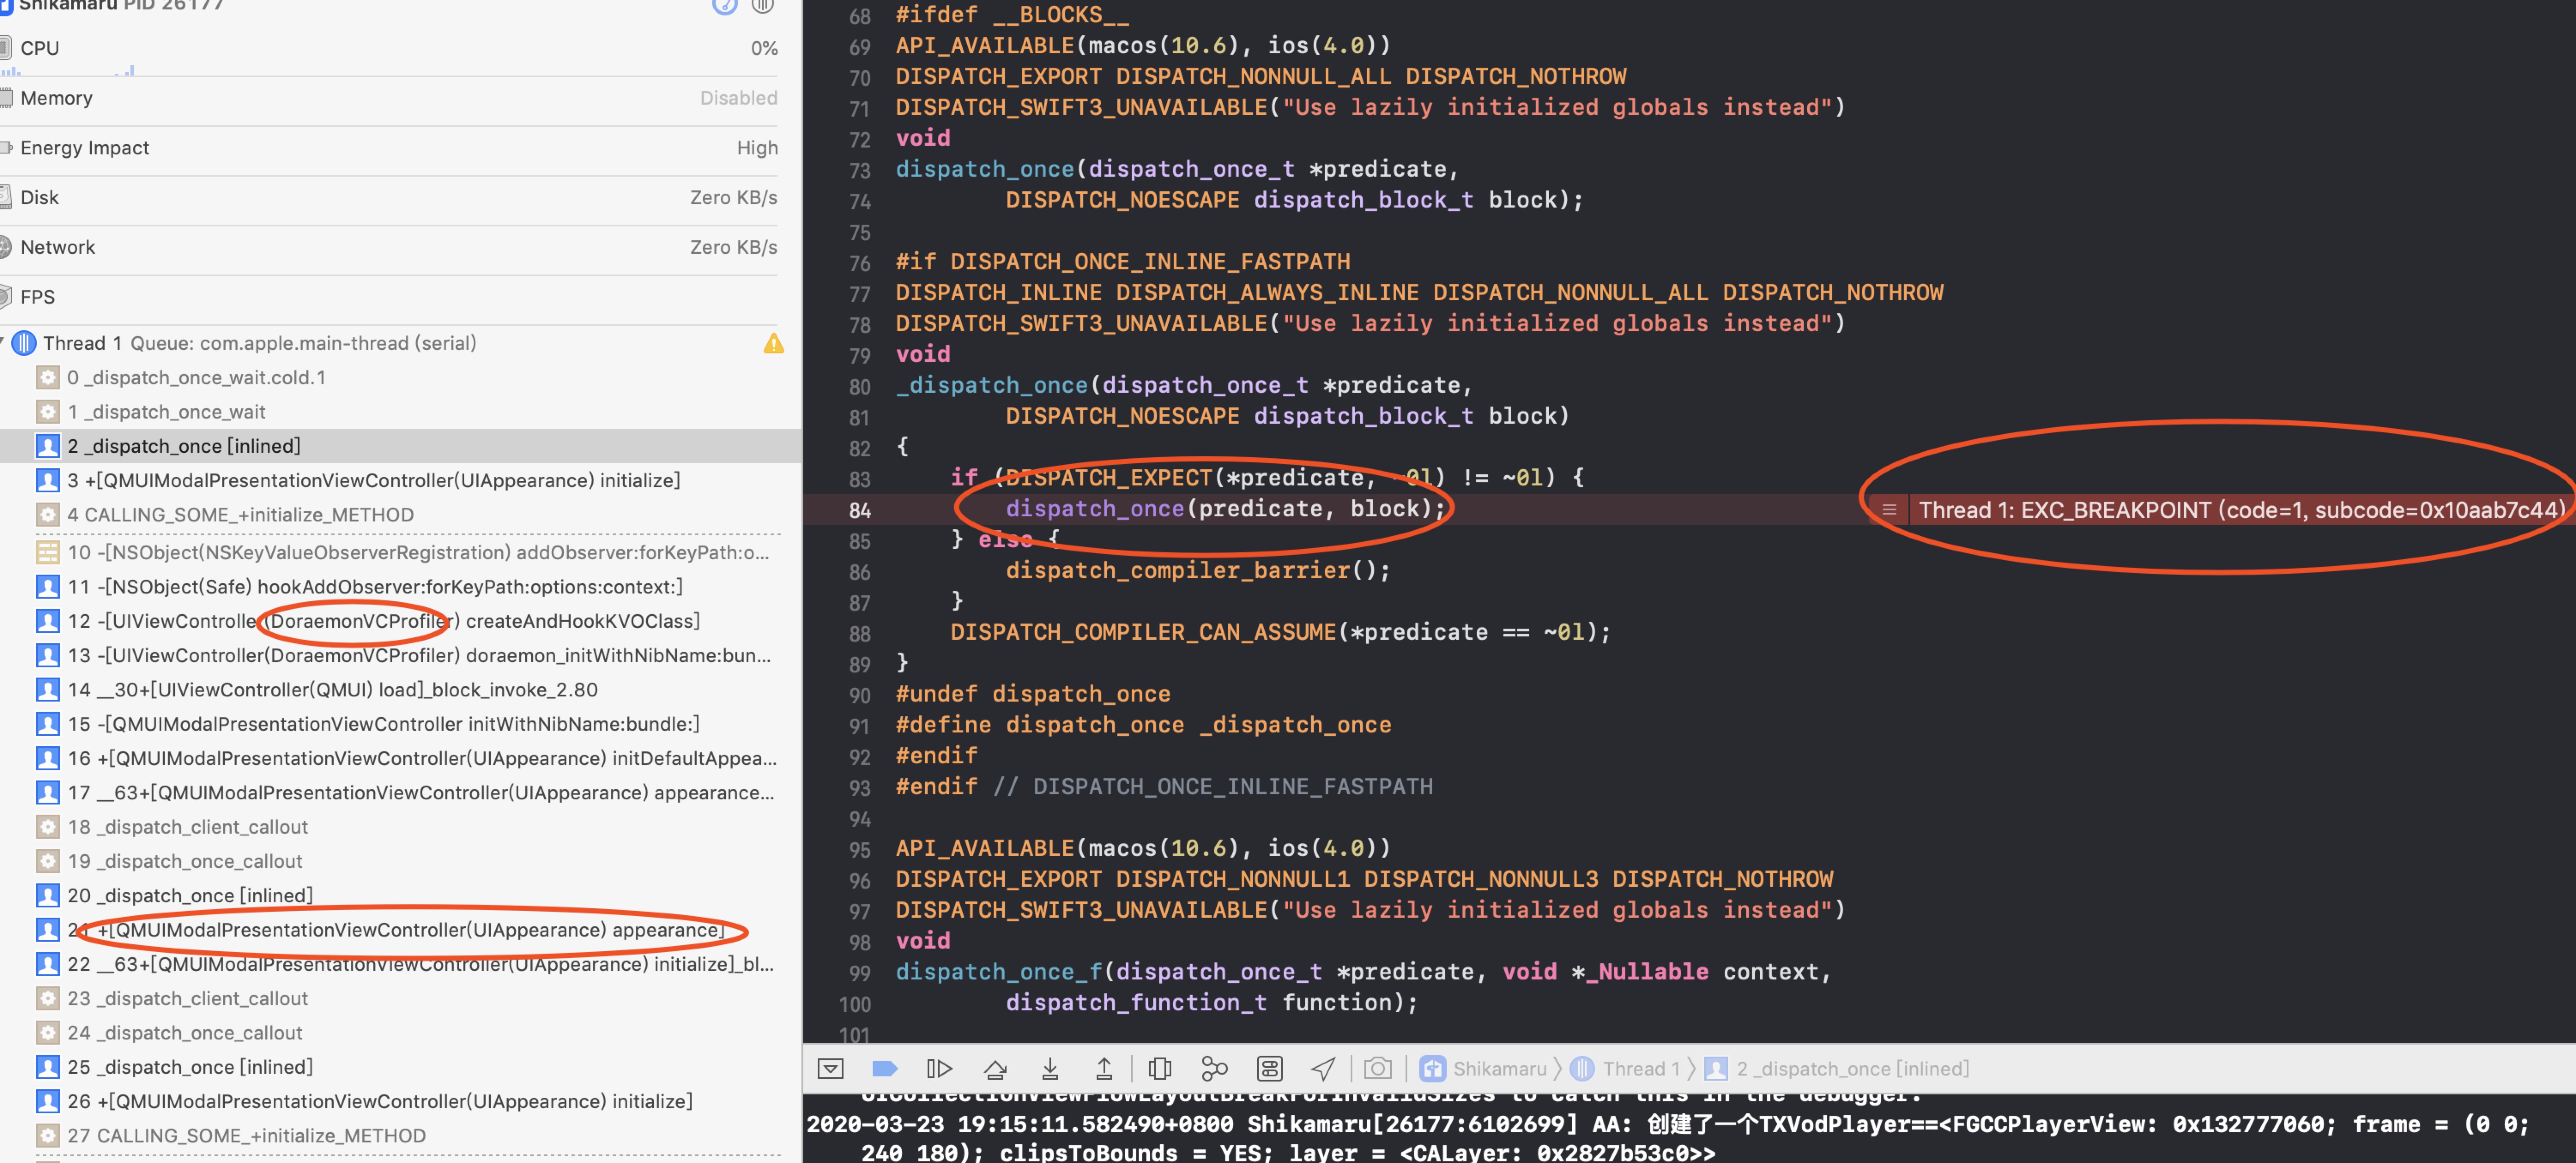Select frame 1 _dispatch_once_wait

click(400, 412)
